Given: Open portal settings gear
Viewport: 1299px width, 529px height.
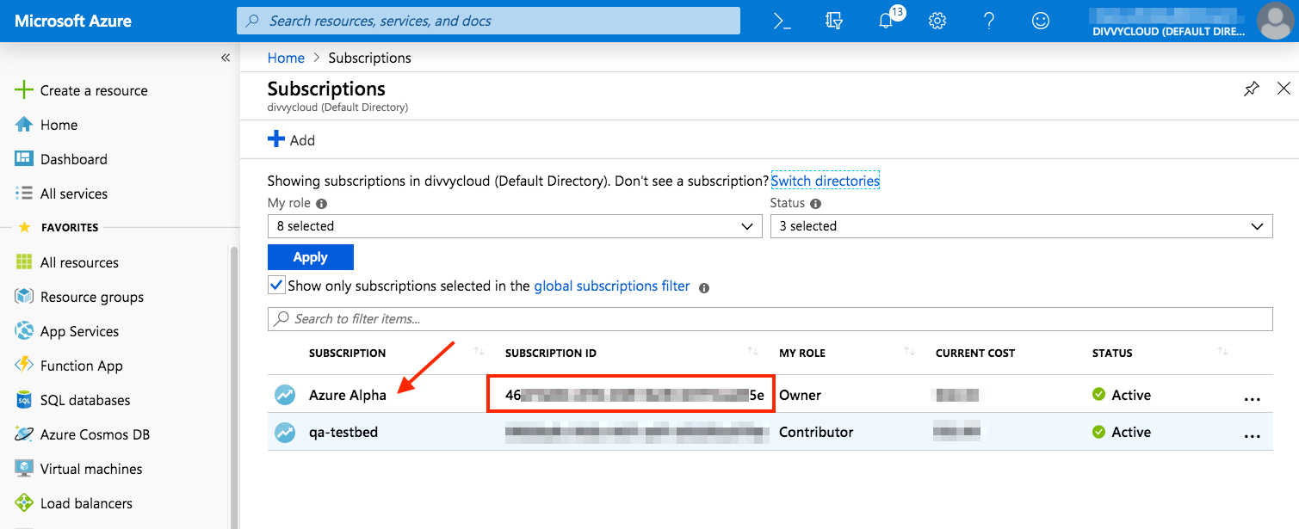Looking at the screenshot, I should pos(937,21).
